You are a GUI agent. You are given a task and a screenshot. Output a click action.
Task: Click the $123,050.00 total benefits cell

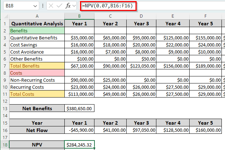pyautogui.click(x=142, y=66)
